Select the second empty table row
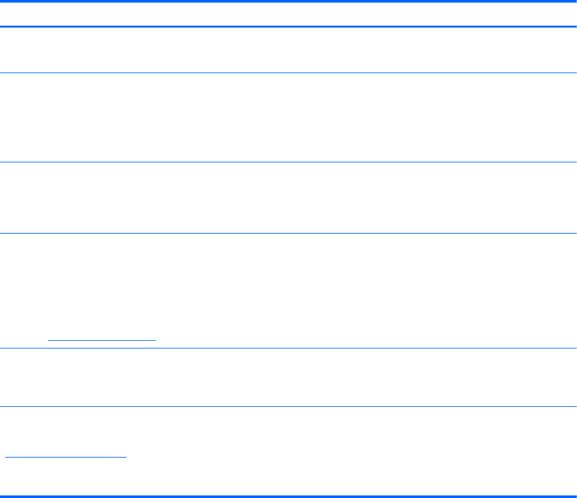 coord(288,117)
